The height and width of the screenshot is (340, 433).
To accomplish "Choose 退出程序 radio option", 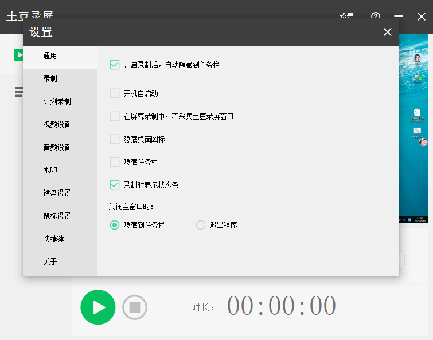I will [x=201, y=225].
